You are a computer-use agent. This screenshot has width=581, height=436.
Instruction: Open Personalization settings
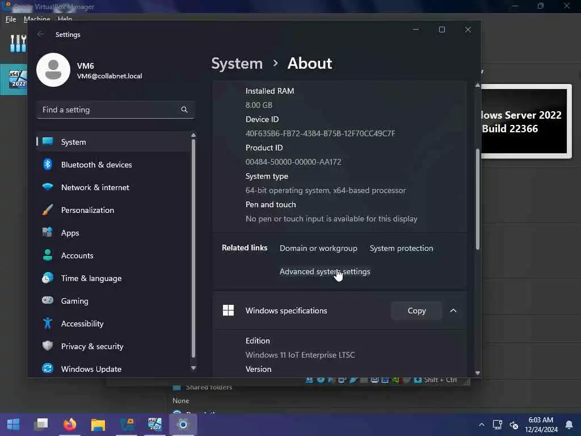click(113, 210)
